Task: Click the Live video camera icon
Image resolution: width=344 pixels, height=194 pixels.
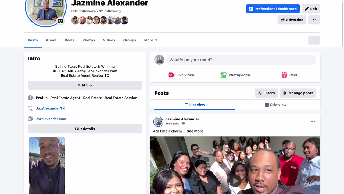Action: pos(171,75)
